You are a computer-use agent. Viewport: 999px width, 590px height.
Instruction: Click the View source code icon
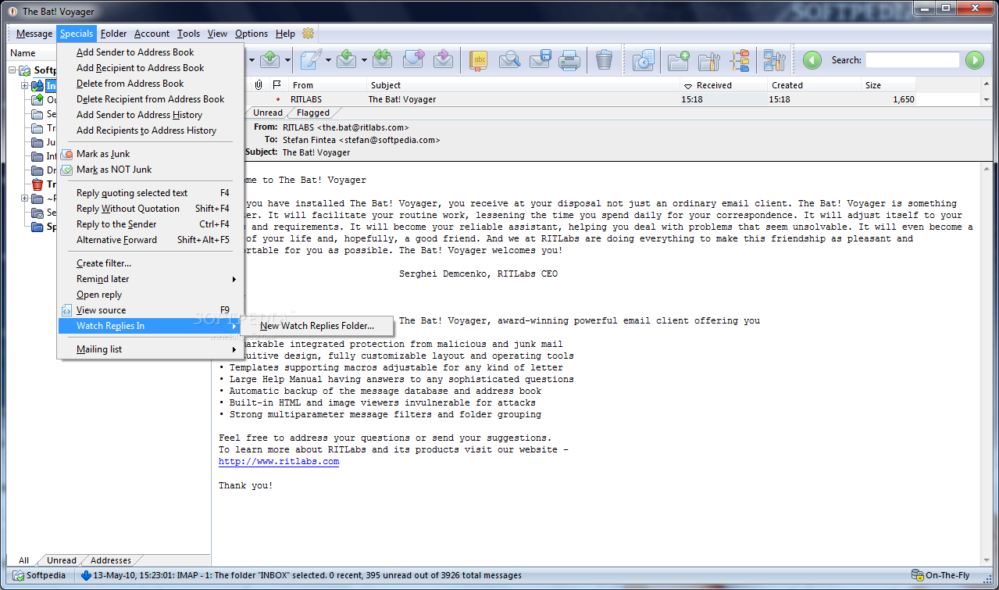(67, 310)
